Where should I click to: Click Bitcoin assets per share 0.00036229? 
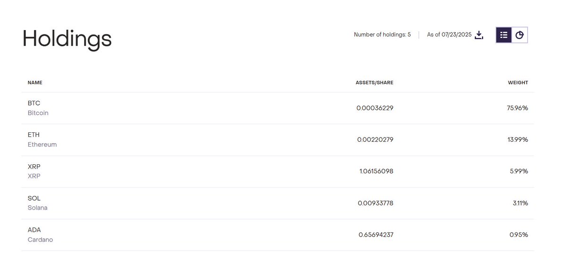[375, 108]
